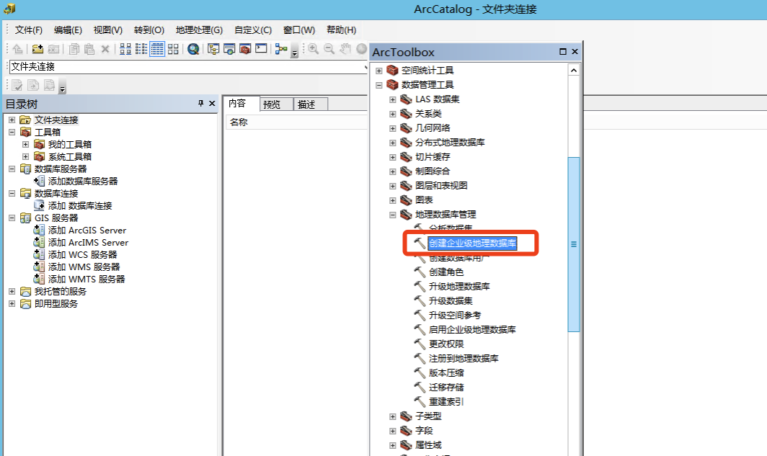Select the 创建企业级地理数据库 tool
The height and width of the screenshot is (456, 767).
point(473,243)
